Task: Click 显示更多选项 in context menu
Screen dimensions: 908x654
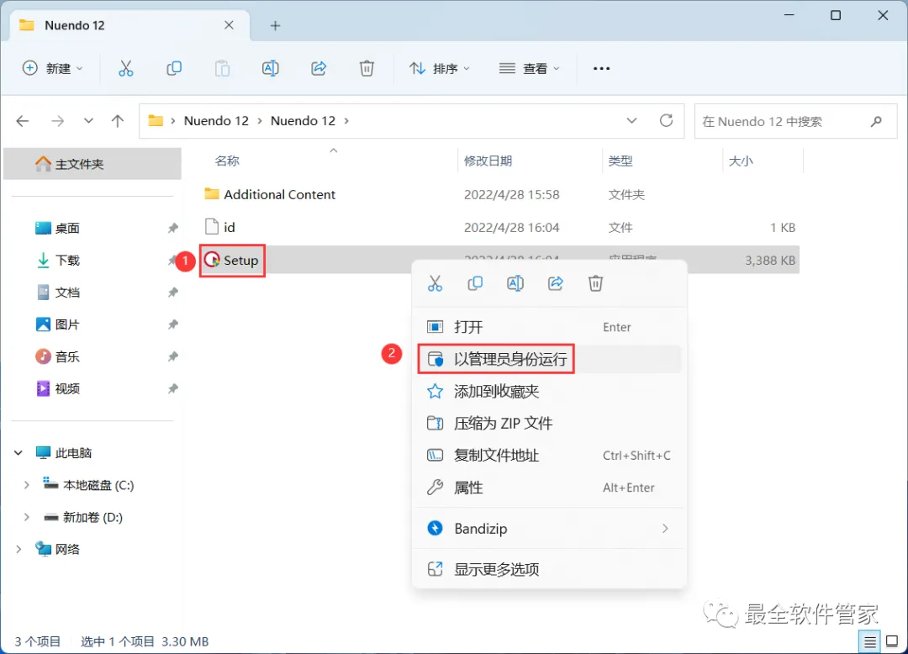Action: (549, 569)
